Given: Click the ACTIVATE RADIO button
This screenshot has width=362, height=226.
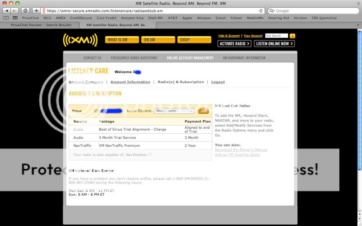Looking at the screenshot, I should point(234,43).
